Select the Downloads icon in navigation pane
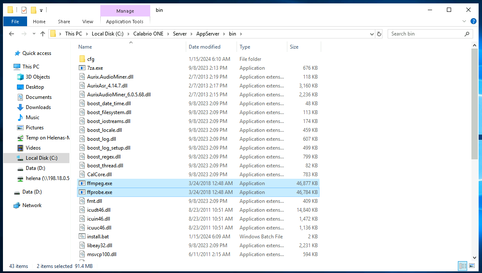The height and width of the screenshot is (273, 482). (x=20, y=107)
